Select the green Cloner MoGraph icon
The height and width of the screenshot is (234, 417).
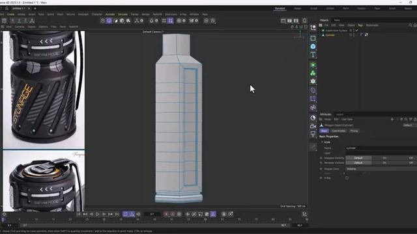[313, 73]
